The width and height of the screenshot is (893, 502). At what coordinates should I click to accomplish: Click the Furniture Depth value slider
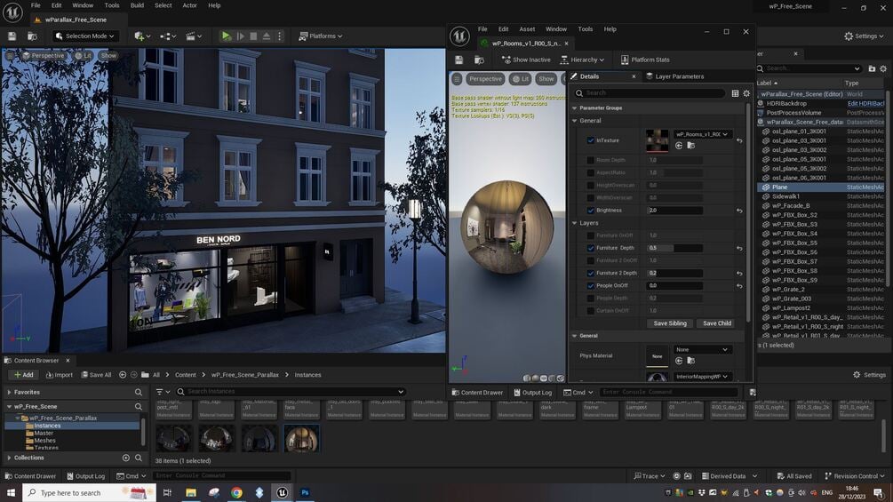[674, 248]
